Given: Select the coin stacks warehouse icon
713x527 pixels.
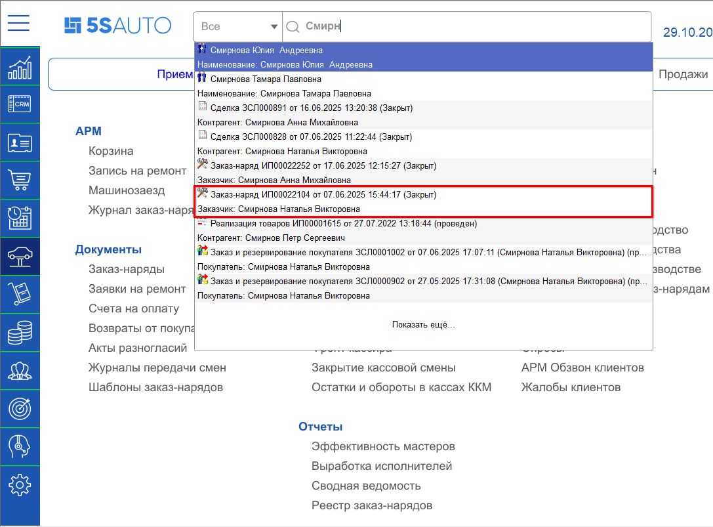Looking at the screenshot, I should tap(20, 332).
